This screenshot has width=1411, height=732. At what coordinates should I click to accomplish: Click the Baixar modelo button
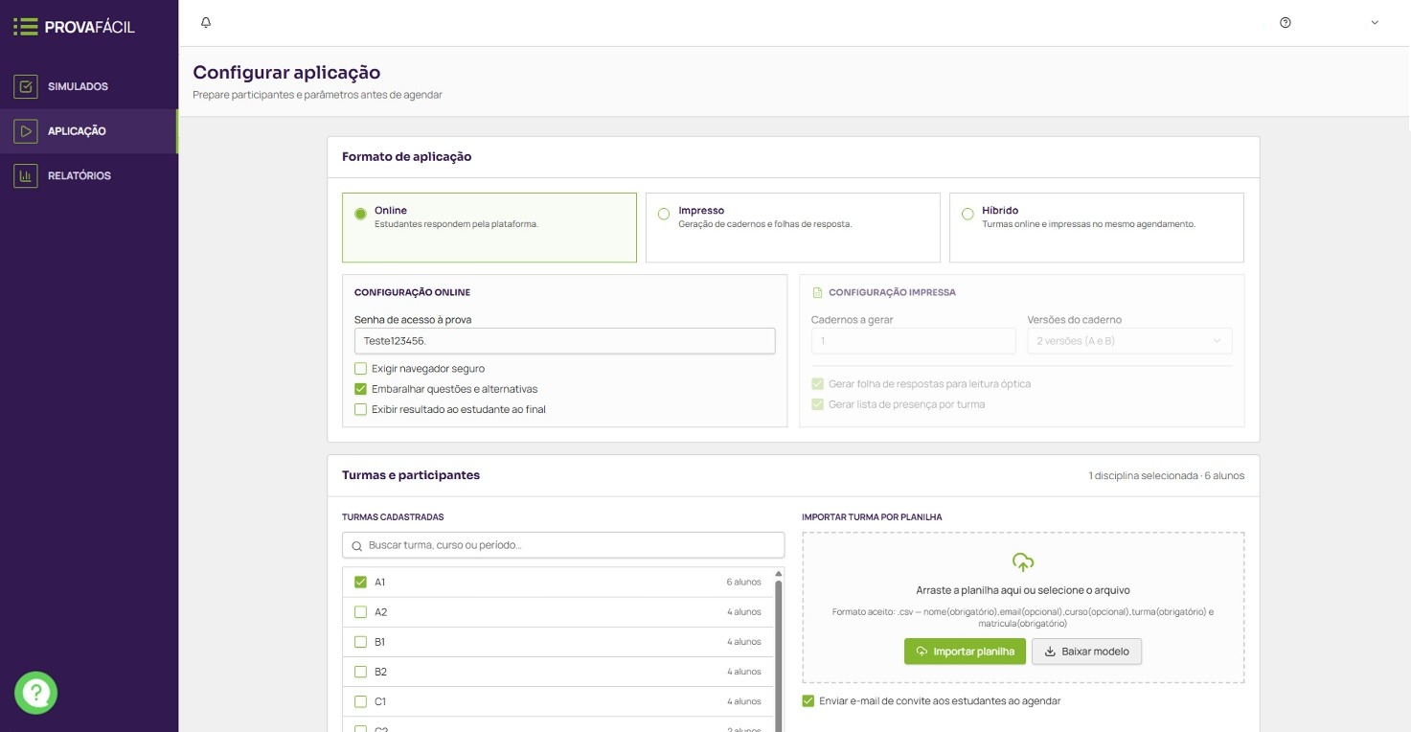(x=1086, y=652)
